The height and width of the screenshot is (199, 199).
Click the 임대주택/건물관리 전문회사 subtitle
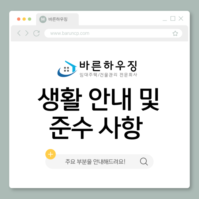[x=108, y=75]
